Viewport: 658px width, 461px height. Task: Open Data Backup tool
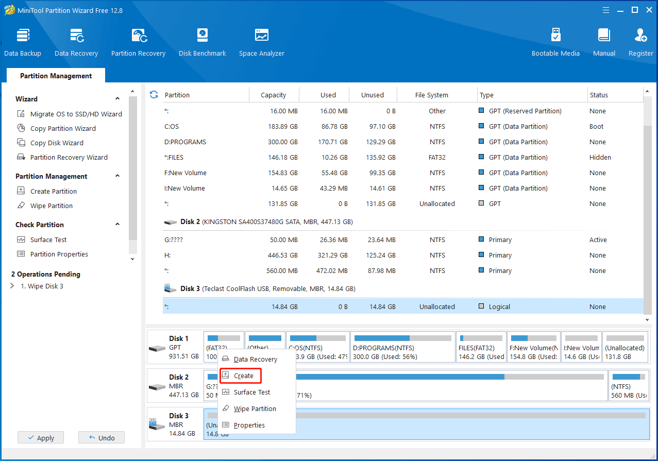click(23, 42)
